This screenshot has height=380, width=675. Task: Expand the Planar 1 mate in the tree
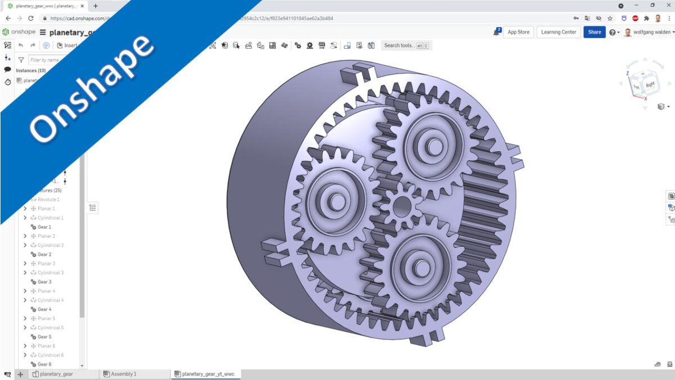tap(24, 208)
